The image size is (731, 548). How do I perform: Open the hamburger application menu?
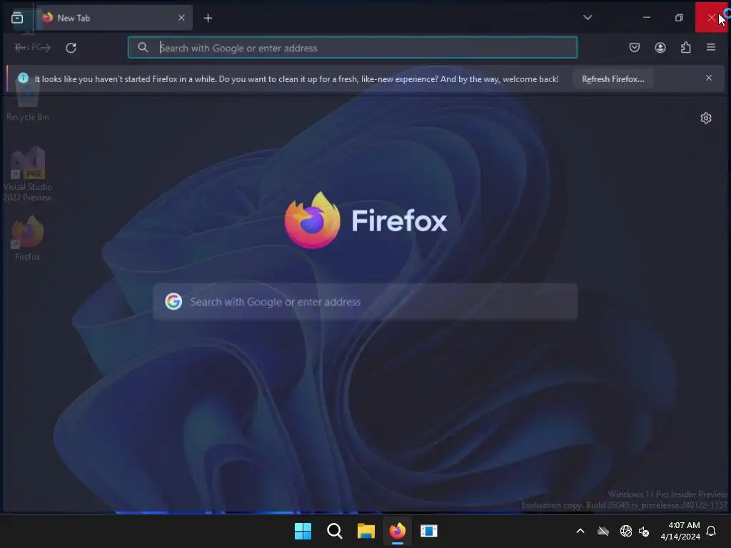point(711,48)
